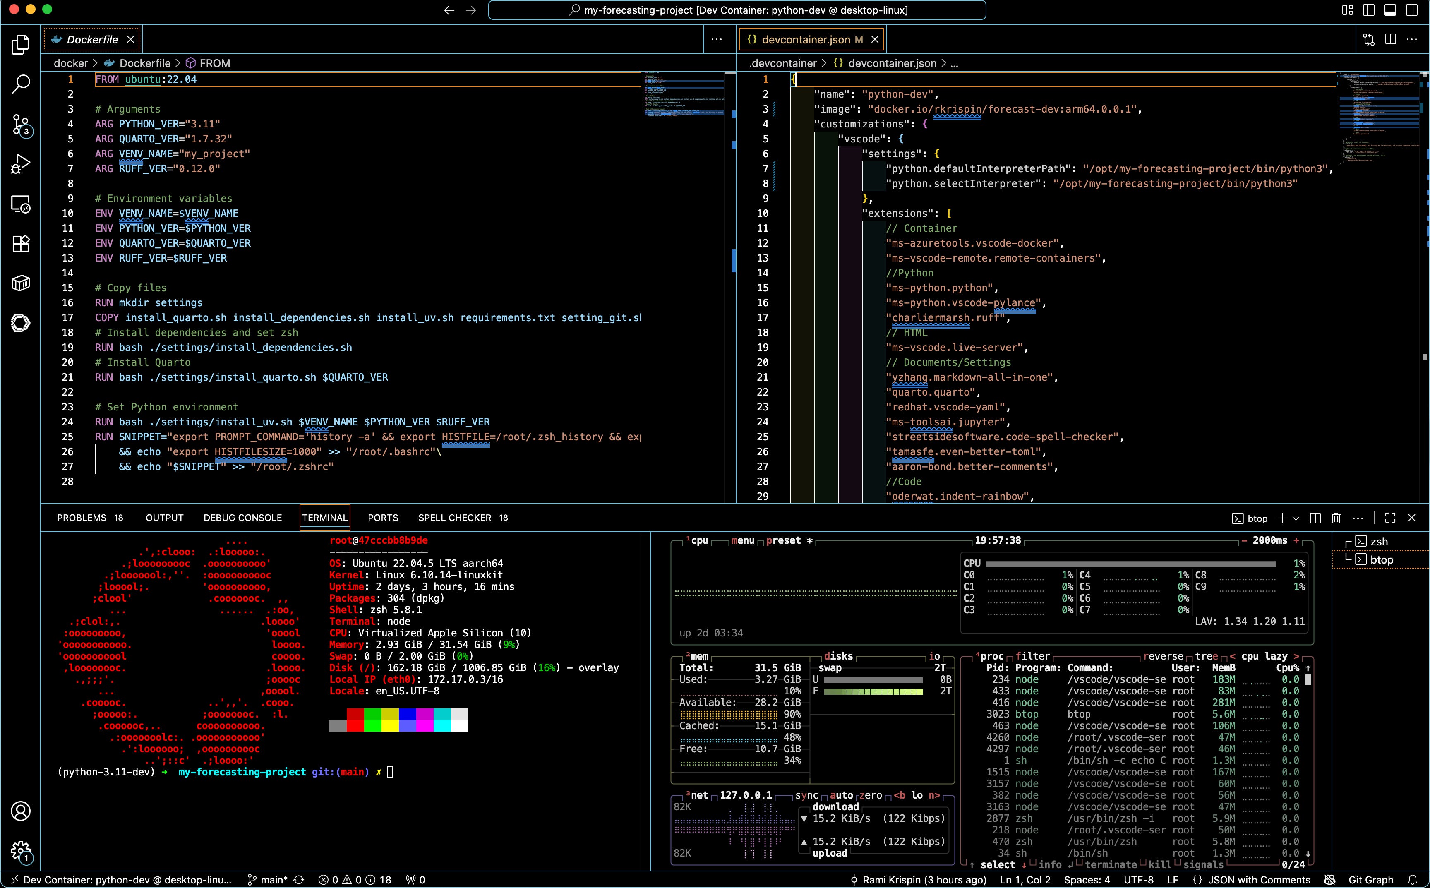1430x888 pixels.
Task: Click the Dev Container remote status indicator
Action: point(120,880)
